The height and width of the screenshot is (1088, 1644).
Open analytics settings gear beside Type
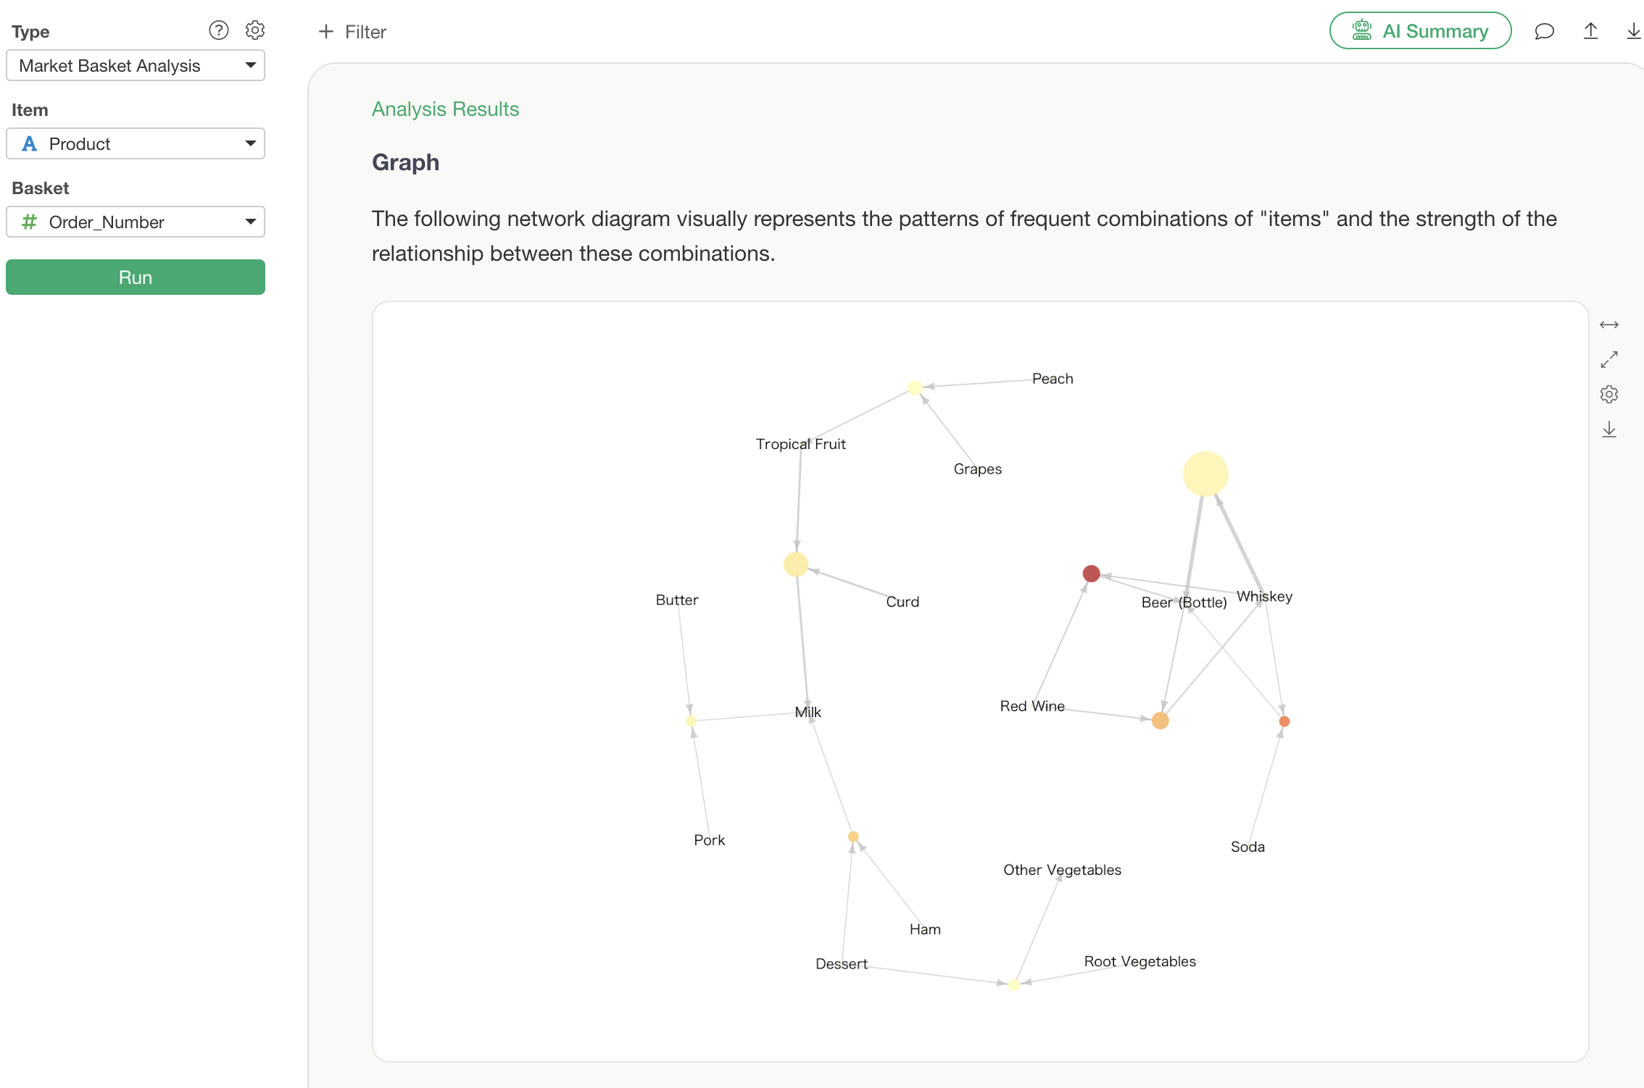coord(255,30)
